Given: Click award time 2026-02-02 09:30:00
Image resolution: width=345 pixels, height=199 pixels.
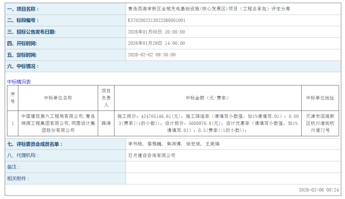Looking at the screenshot, I should coord(152,55).
